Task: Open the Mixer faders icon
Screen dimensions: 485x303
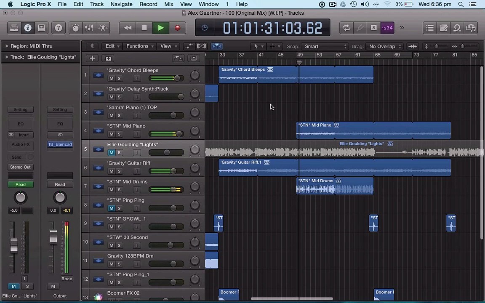Action: [x=89, y=28]
